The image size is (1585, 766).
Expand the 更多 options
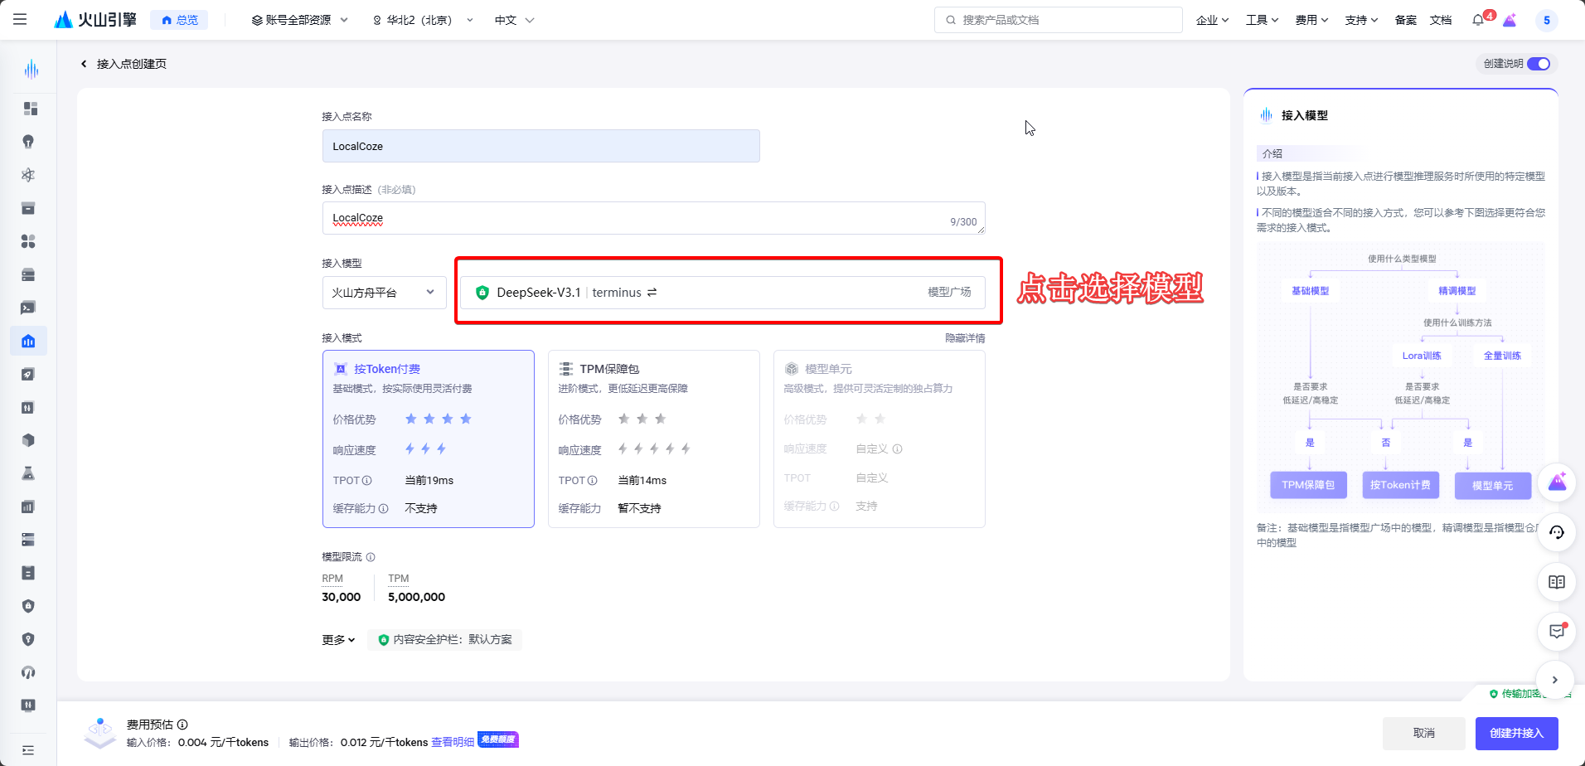[x=338, y=640]
